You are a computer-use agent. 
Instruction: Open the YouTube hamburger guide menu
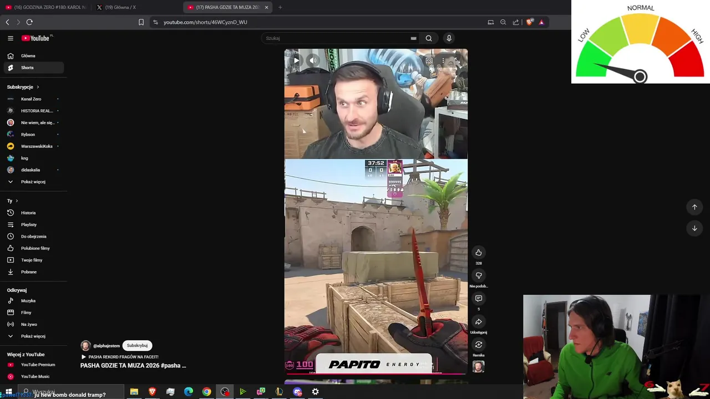click(10, 38)
